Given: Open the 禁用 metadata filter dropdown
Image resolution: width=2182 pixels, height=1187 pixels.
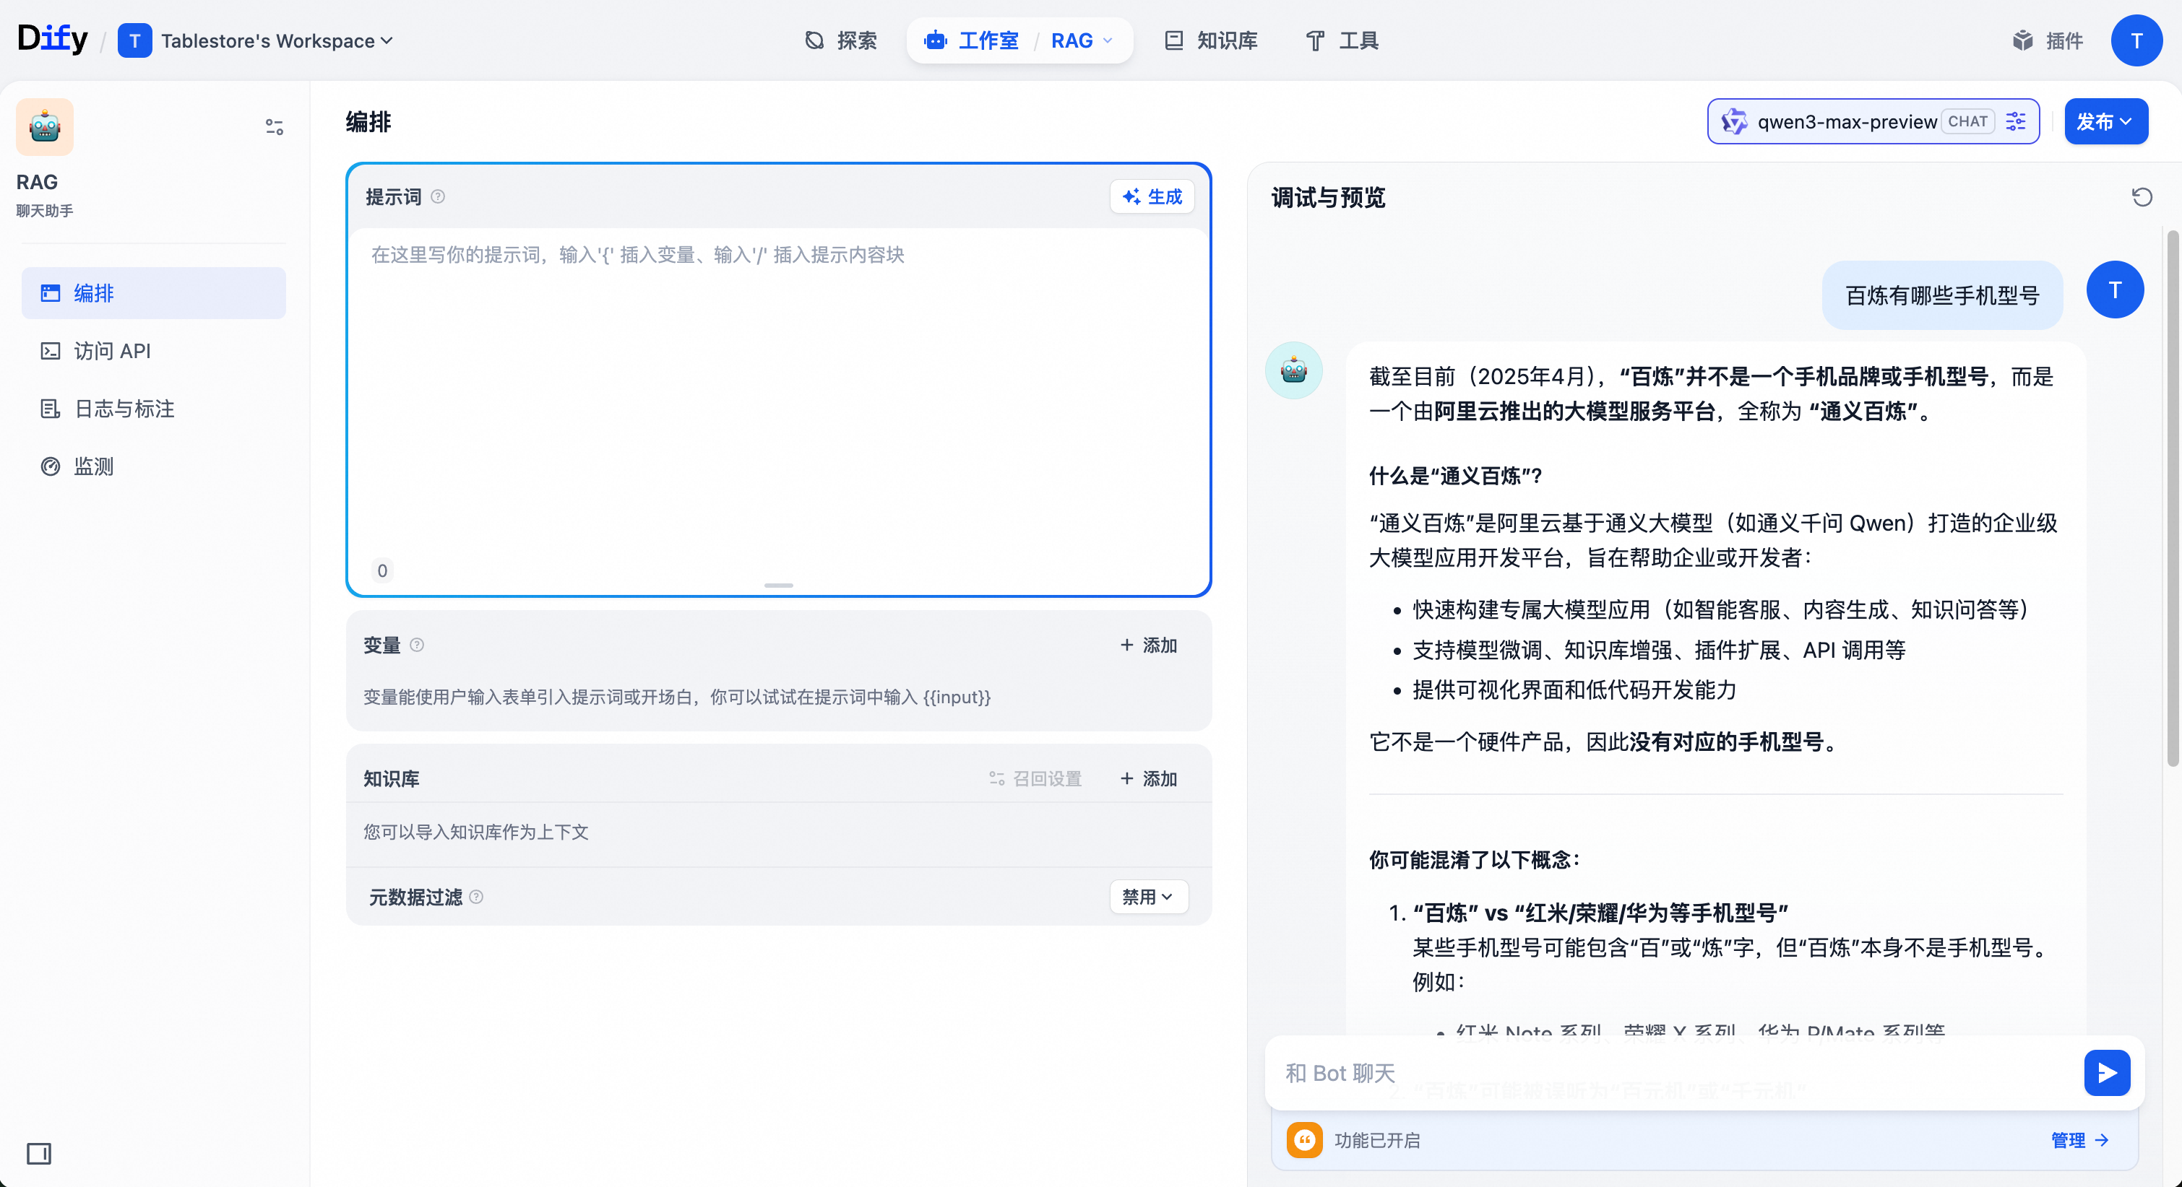Looking at the screenshot, I should pyautogui.click(x=1148, y=897).
